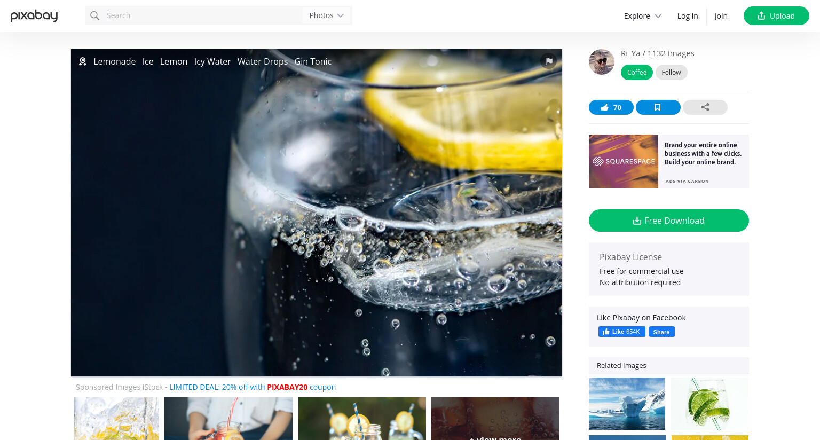
Task: Open the iceberg related image thumbnail
Action: coord(627,404)
